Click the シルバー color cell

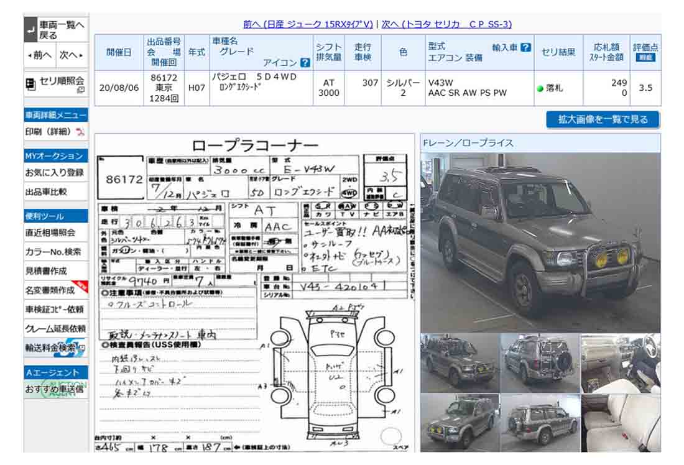[403, 88]
